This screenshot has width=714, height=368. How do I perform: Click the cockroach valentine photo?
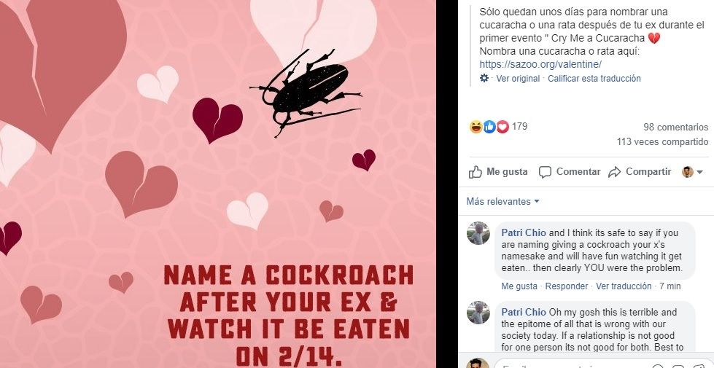click(x=217, y=184)
